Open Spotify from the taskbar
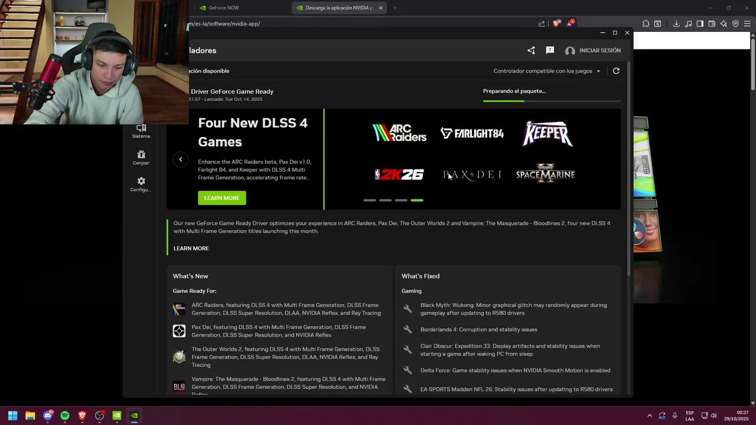 65,416
